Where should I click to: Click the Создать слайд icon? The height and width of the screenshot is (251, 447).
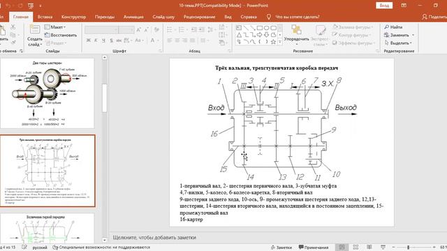35,29
